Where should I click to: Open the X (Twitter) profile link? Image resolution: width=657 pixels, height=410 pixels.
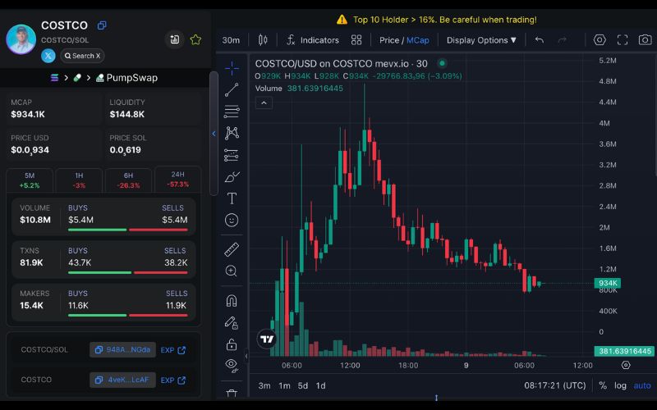[x=48, y=56]
